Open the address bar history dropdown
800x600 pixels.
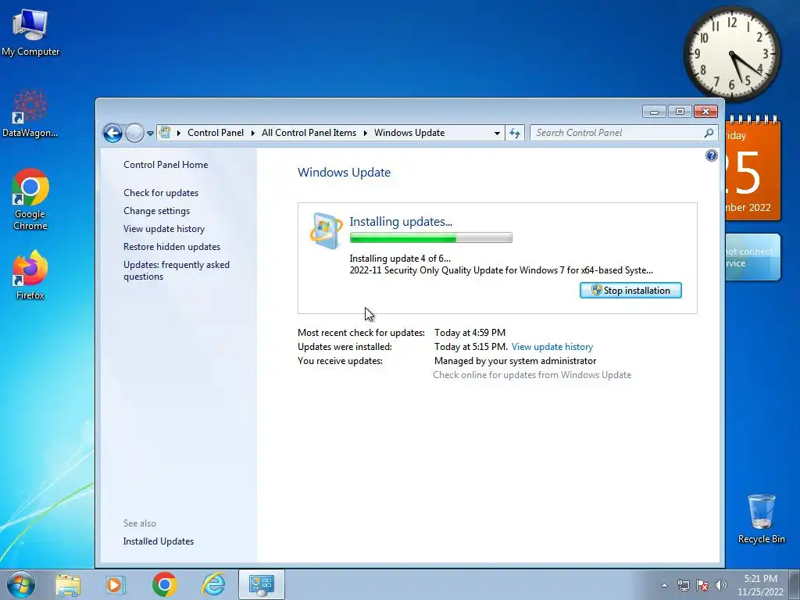497,133
